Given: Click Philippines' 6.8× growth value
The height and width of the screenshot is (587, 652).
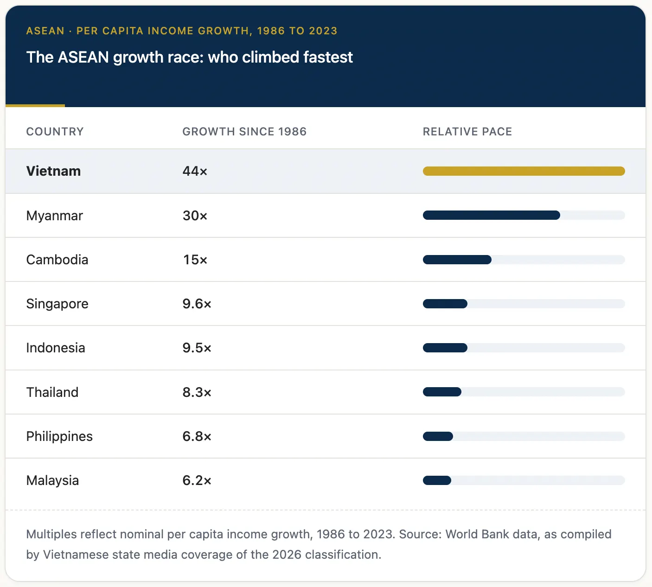Looking at the screenshot, I should click(197, 436).
